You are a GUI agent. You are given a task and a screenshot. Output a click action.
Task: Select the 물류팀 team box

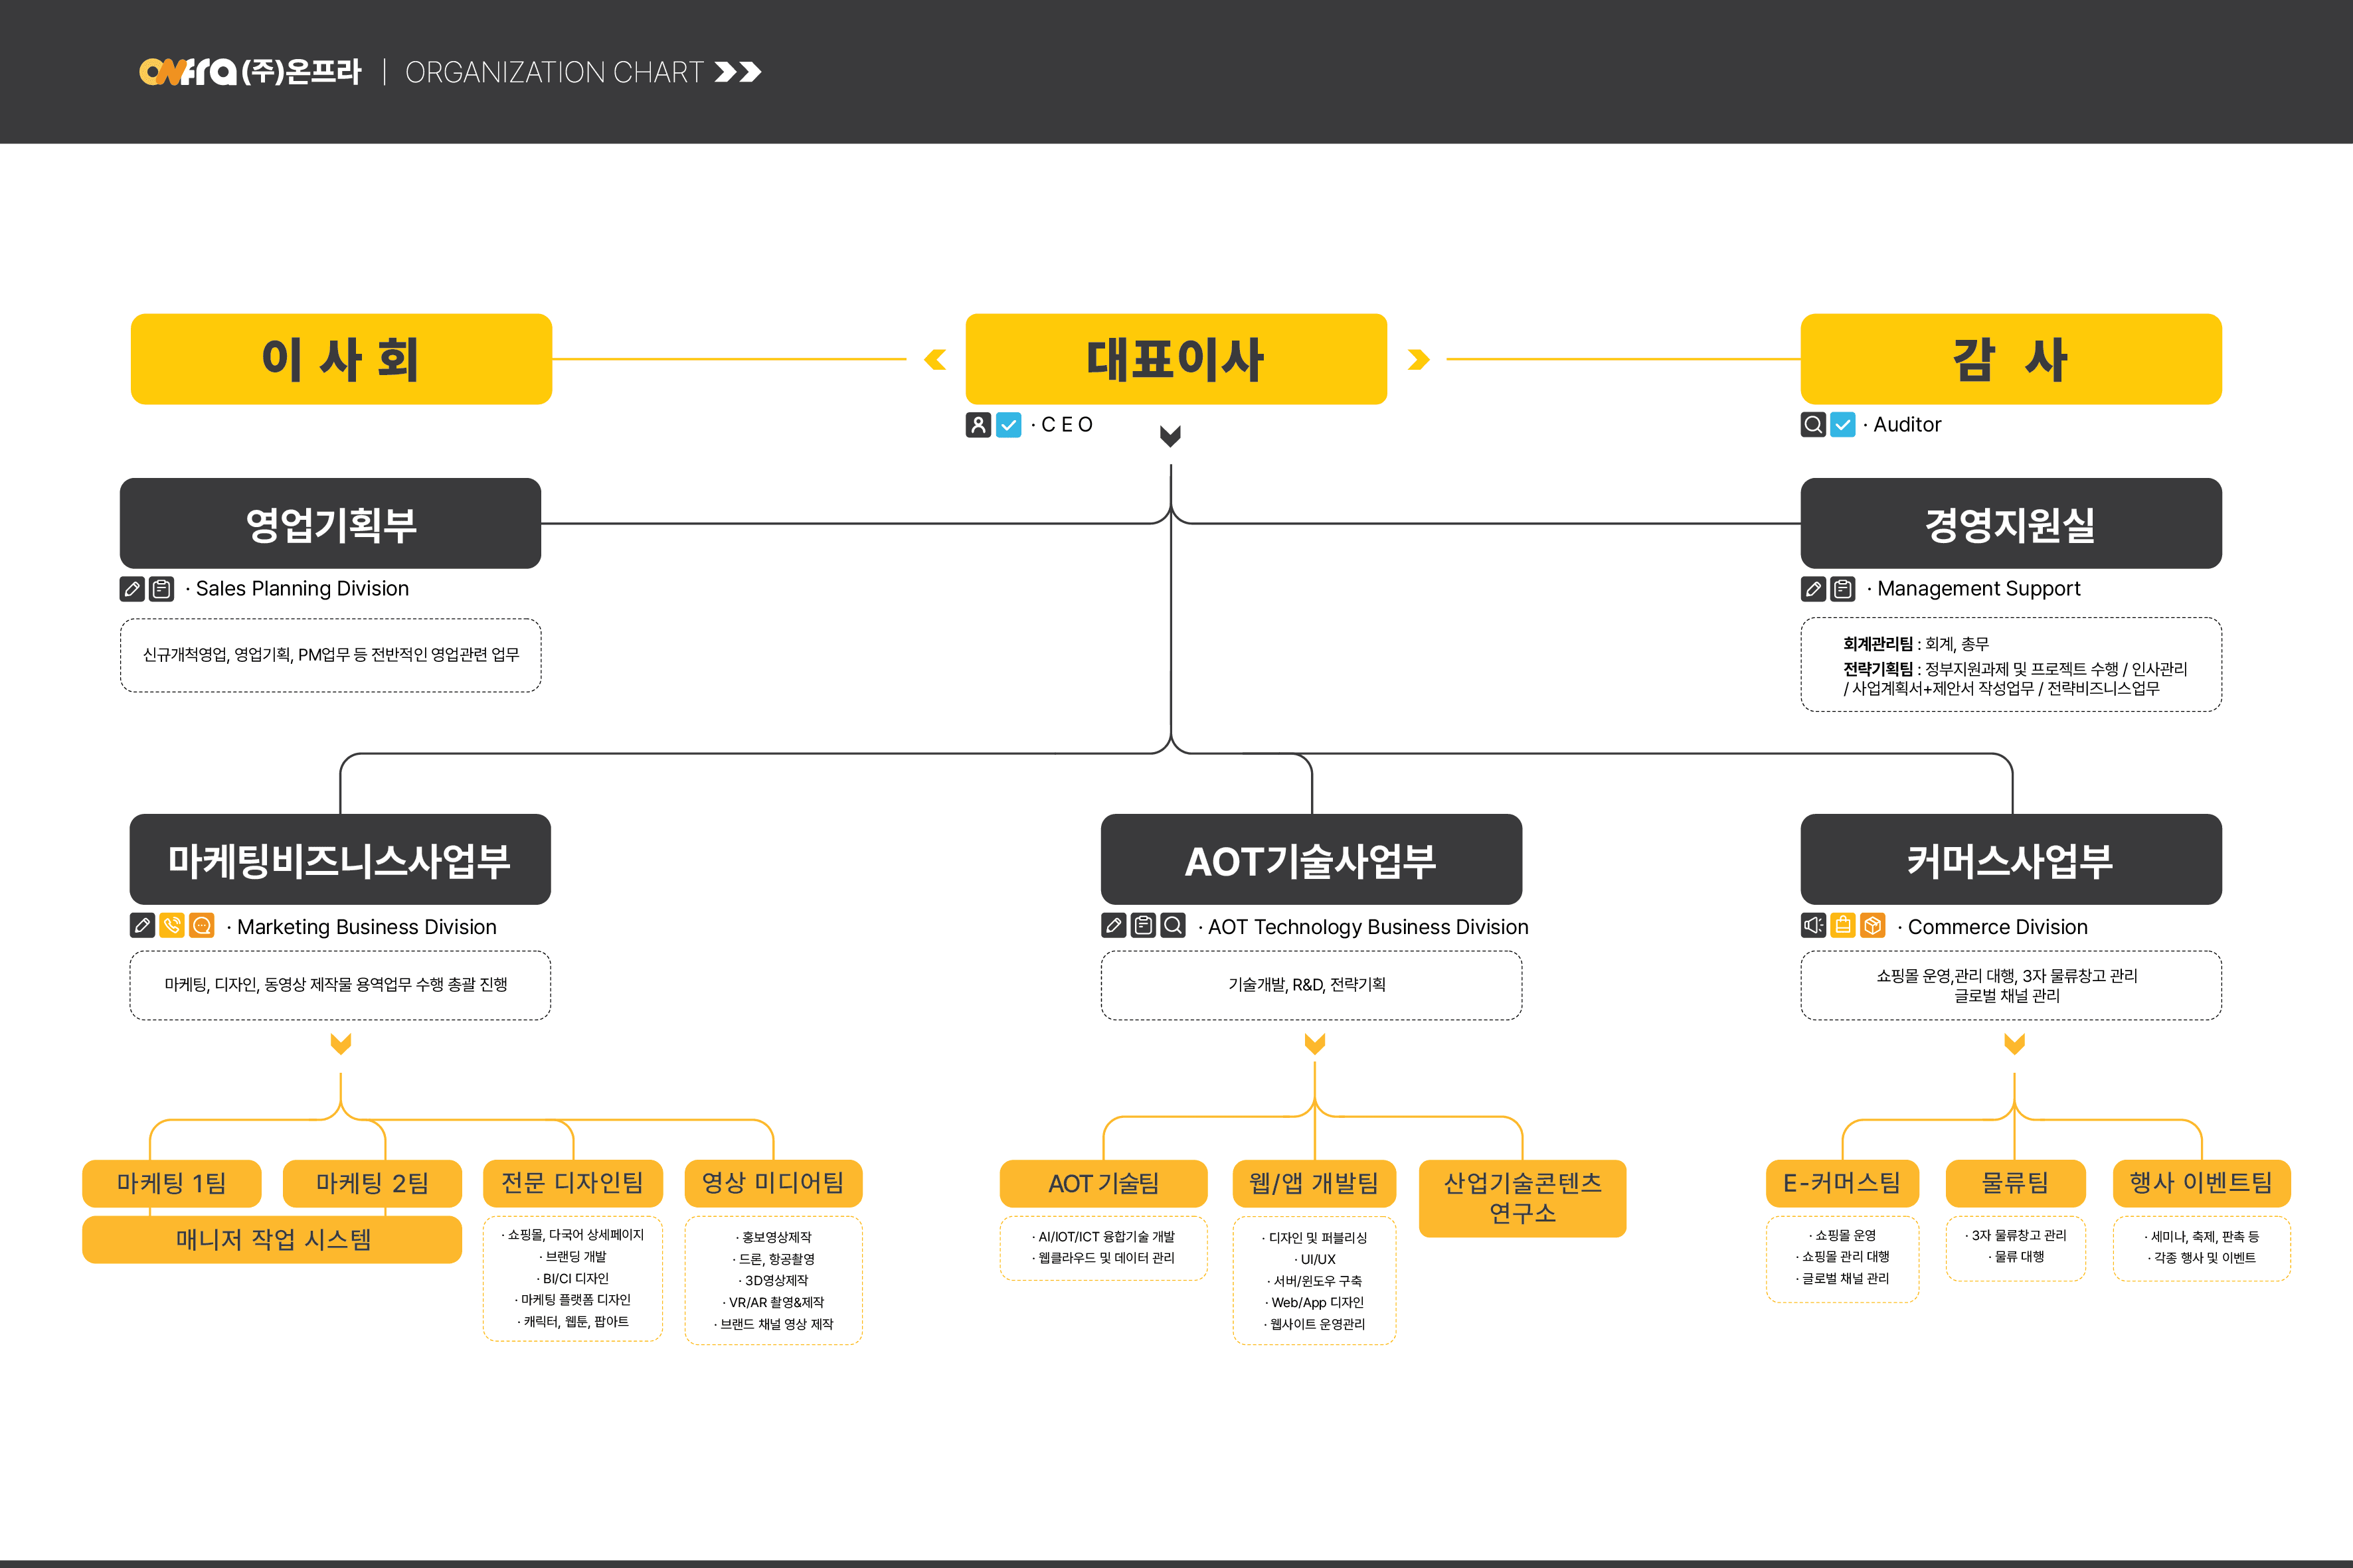(2016, 1183)
